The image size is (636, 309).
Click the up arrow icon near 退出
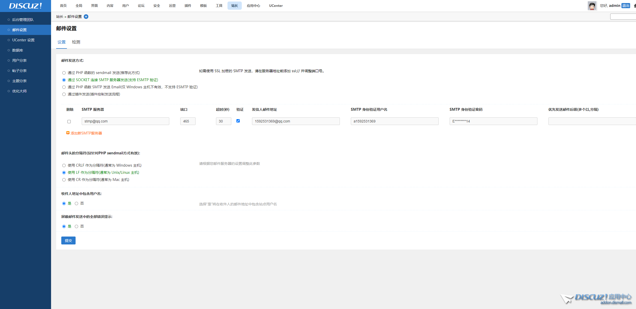tap(634, 6)
